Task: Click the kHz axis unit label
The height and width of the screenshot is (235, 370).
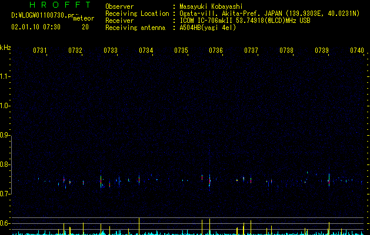Action: point(5,48)
